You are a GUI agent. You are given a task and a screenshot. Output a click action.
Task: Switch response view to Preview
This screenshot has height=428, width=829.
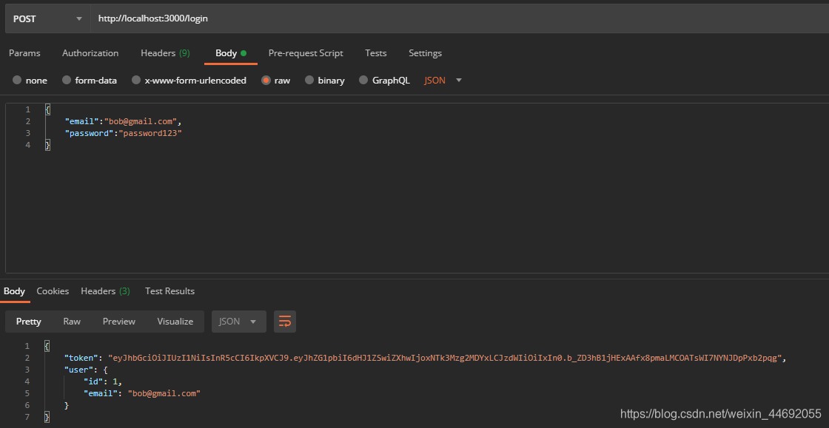[x=119, y=322]
